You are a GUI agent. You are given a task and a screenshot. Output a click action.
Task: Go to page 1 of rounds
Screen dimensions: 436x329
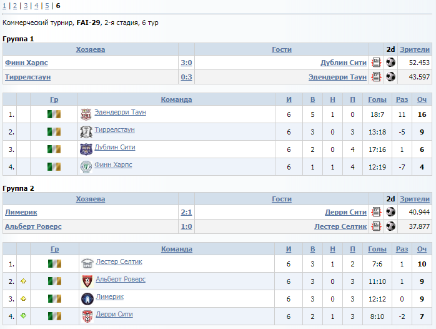[4, 6]
